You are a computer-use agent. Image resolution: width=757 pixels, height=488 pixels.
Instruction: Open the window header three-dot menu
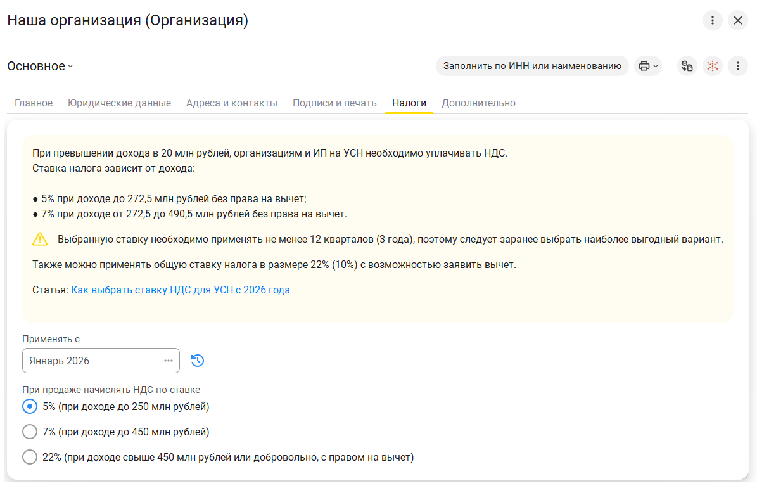click(x=713, y=20)
